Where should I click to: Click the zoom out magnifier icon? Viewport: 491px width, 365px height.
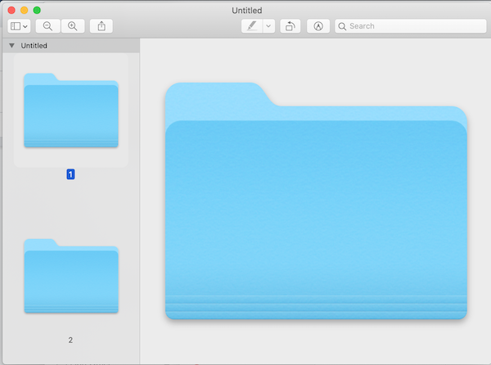47,26
